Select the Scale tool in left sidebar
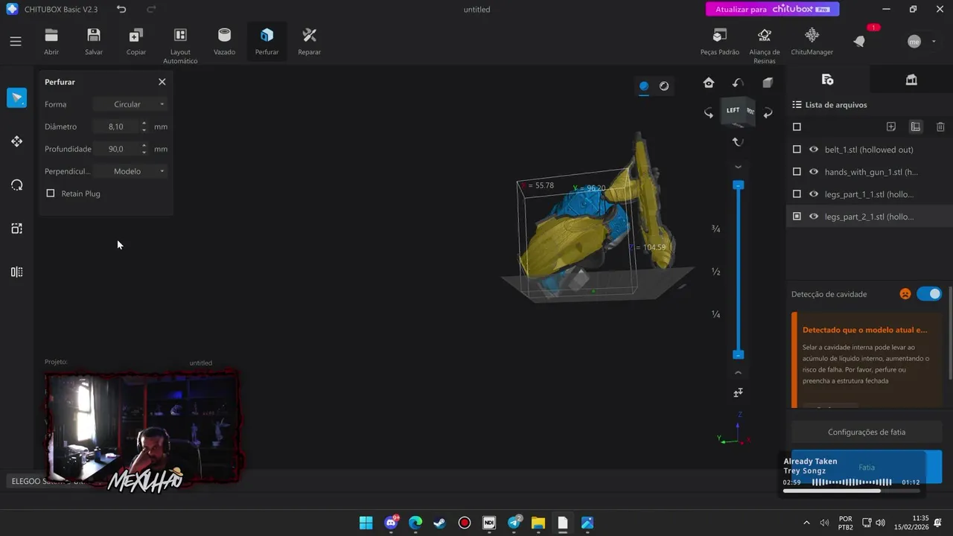The image size is (953, 536). [x=16, y=229]
